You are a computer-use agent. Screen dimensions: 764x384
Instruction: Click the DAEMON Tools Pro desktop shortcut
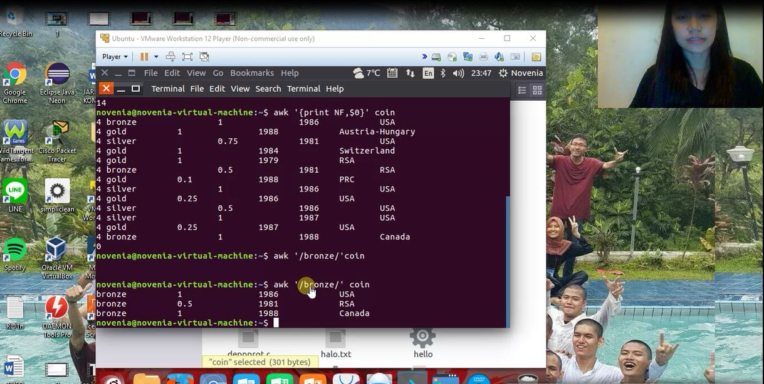pos(57,317)
